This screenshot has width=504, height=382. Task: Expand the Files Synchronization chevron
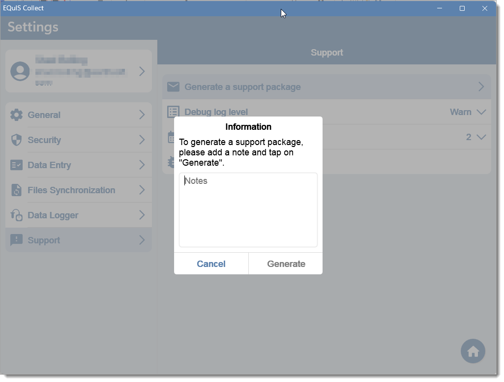click(142, 190)
